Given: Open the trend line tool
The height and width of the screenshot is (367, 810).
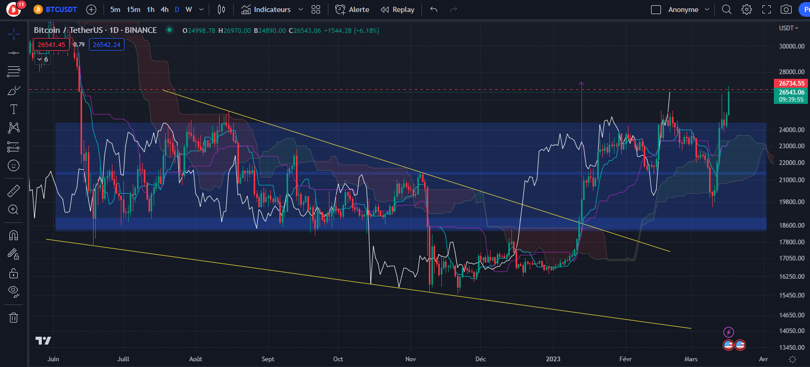Looking at the screenshot, I should pos(14,53).
